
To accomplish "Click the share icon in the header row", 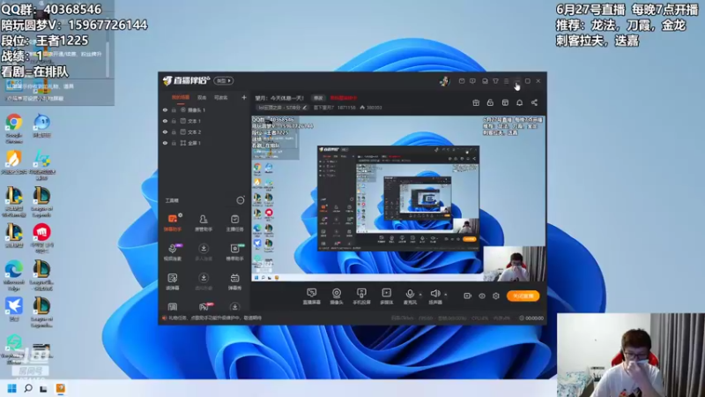I will click(x=534, y=102).
